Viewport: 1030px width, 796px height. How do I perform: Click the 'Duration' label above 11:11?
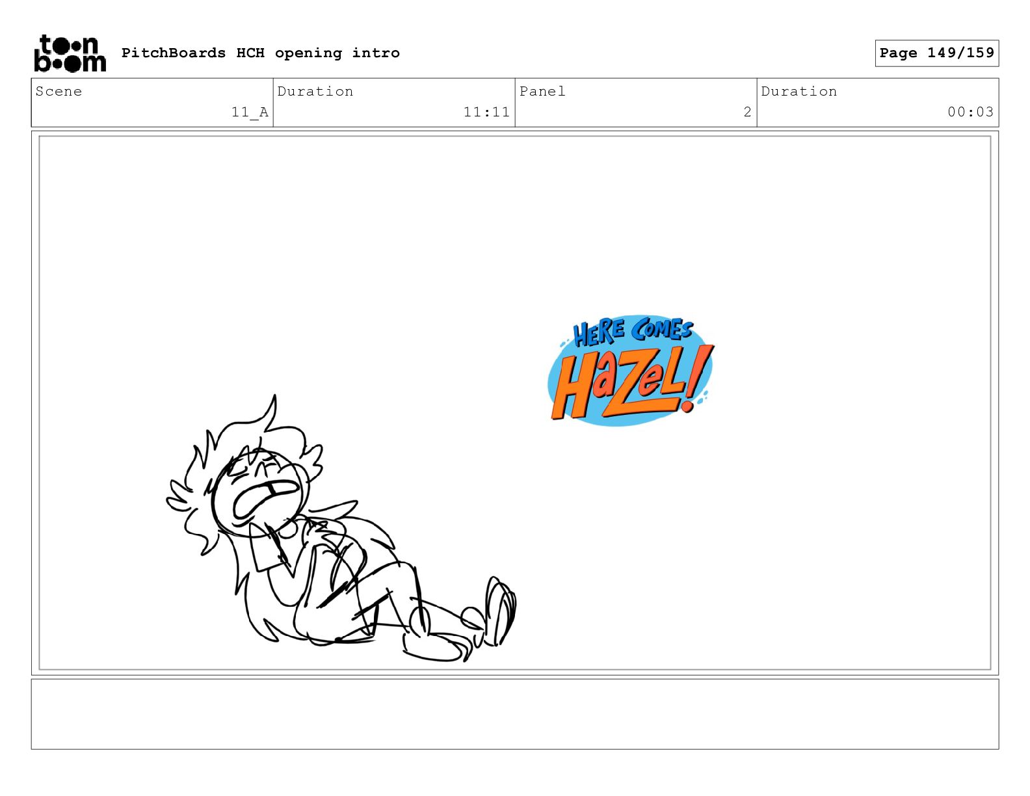315,92
